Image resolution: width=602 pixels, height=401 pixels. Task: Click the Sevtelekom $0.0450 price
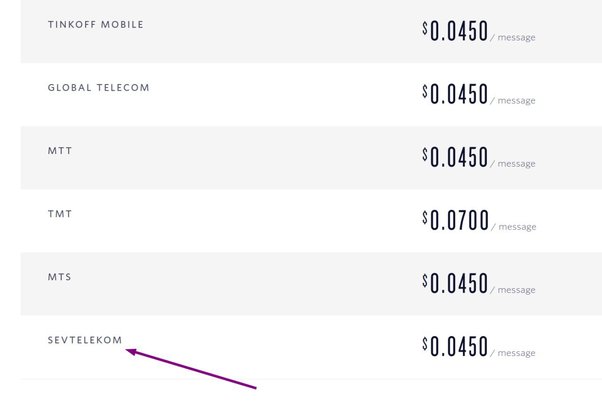click(455, 346)
